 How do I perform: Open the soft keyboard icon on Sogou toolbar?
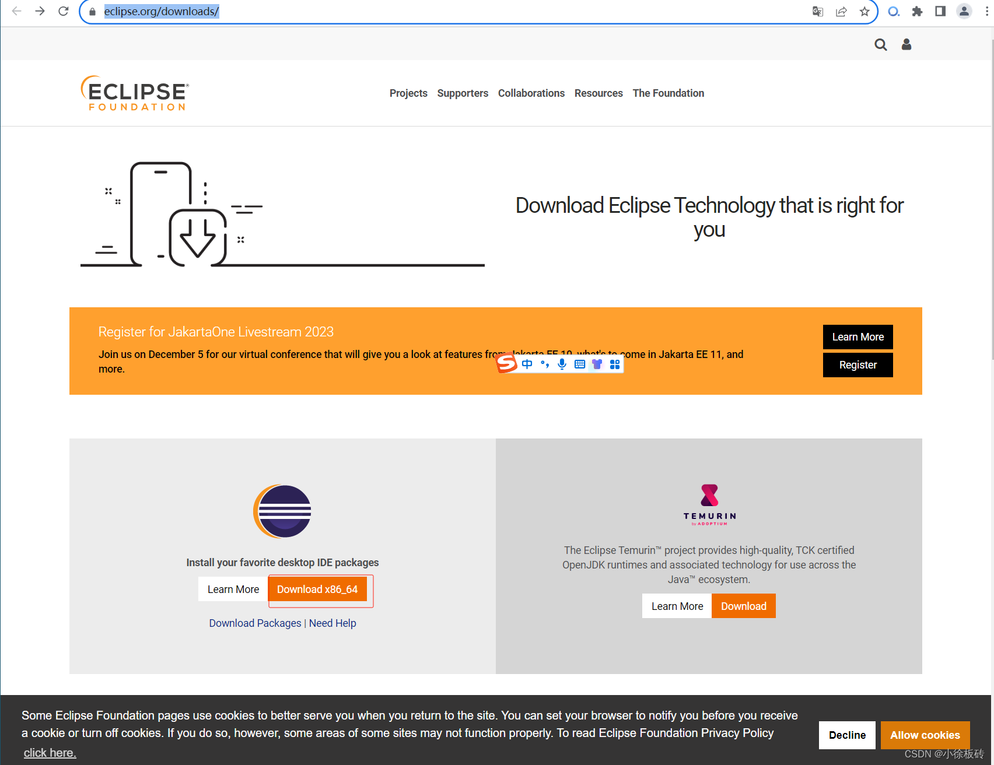[579, 364]
